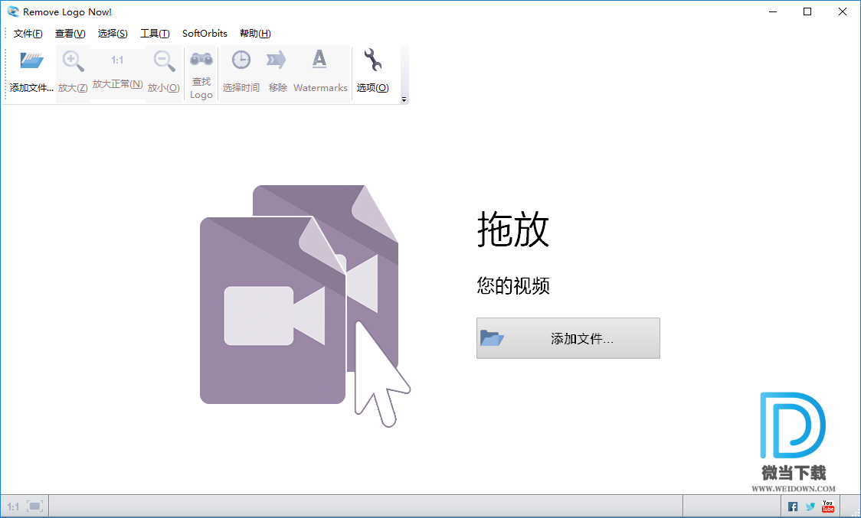861x518 pixels.
Task: Open the Twitter link icon
Action: click(810, 507)
